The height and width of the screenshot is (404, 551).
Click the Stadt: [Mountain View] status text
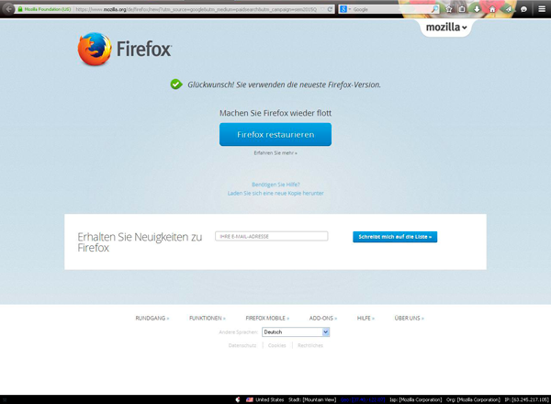click(312, 399)
